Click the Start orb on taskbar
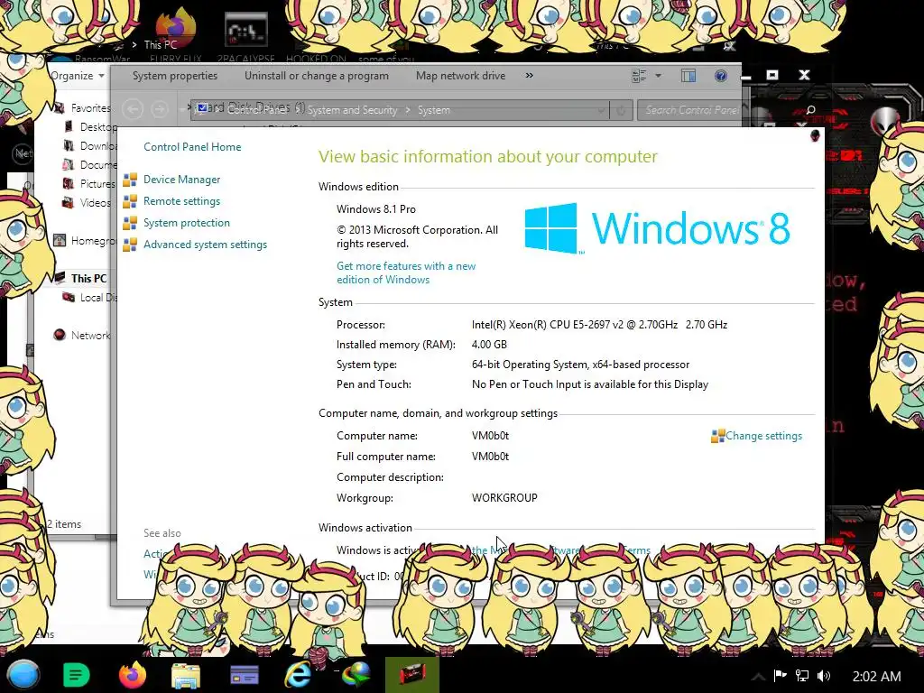924x693 pixels. [x=23, y=675]
